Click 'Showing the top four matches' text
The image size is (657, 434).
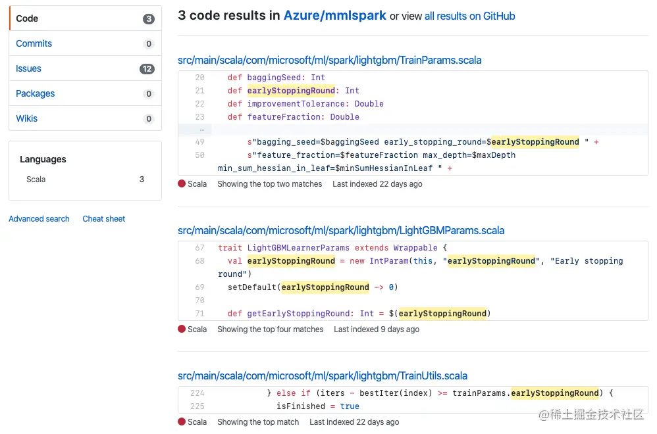[271, 329]
